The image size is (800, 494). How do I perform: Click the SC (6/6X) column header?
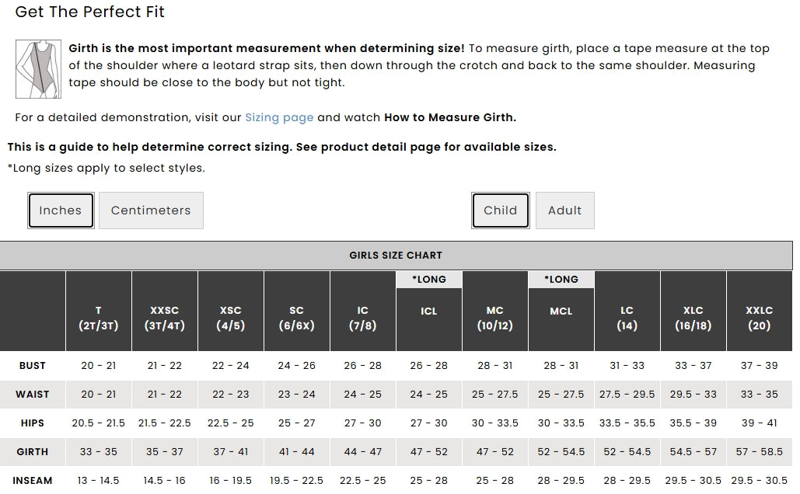[296, 311]
